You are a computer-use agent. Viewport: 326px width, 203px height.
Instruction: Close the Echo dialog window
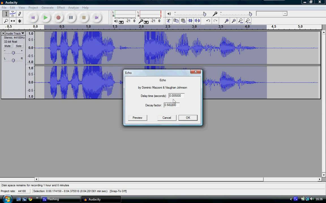tap(196, 72)
